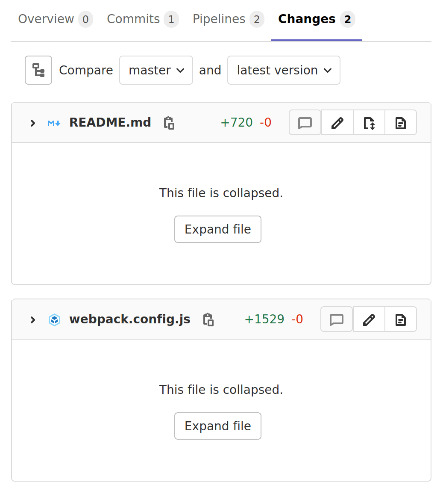Screen dimensions: 440x491
Task: Click the file versions icon on README.md row
Action: click(x=369, y=123)
